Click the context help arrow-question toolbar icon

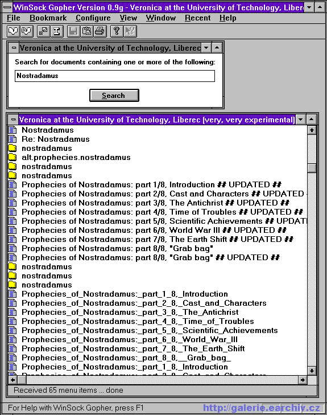pyautogui.click(x=130, y=31)
